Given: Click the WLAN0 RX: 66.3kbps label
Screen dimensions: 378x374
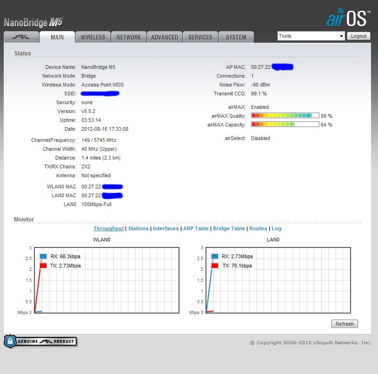Looking at the screenshot, I should tap(66, 256).
